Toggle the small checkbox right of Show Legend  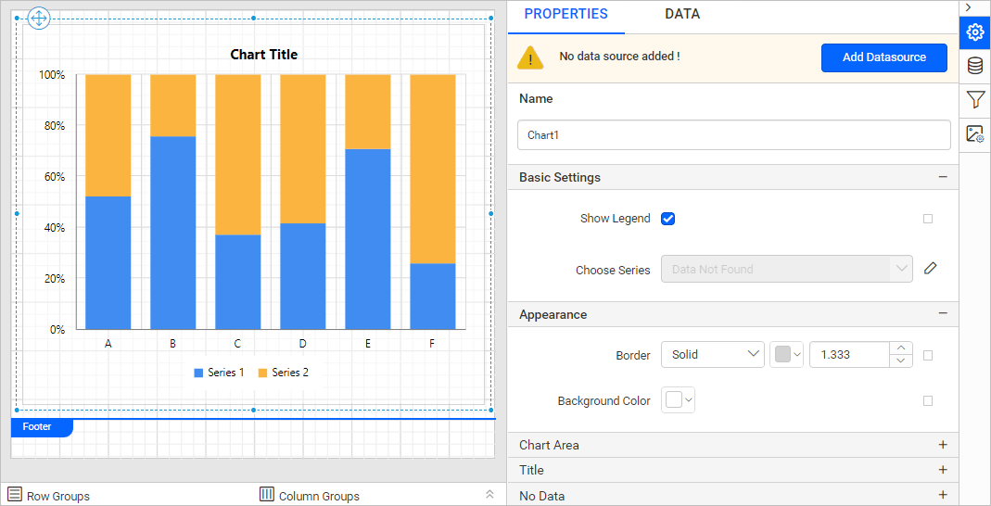[928, 219]
